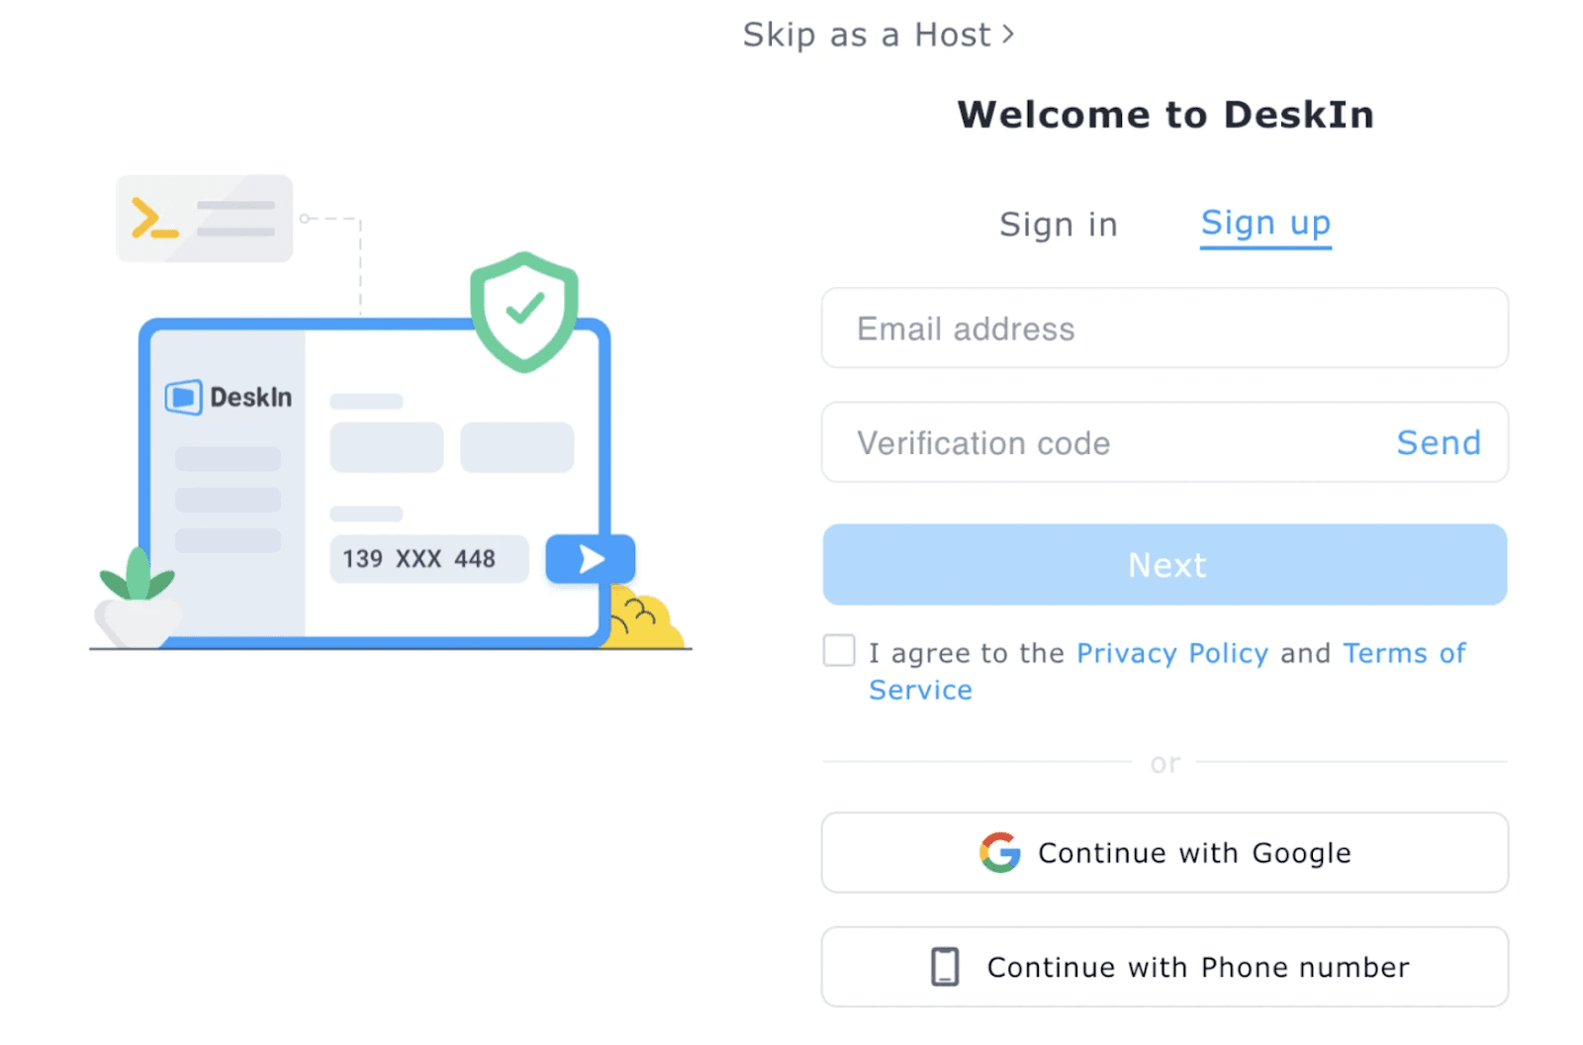Click the Email address input field
The image size is (1583, 1045).
pos(1164,329)
